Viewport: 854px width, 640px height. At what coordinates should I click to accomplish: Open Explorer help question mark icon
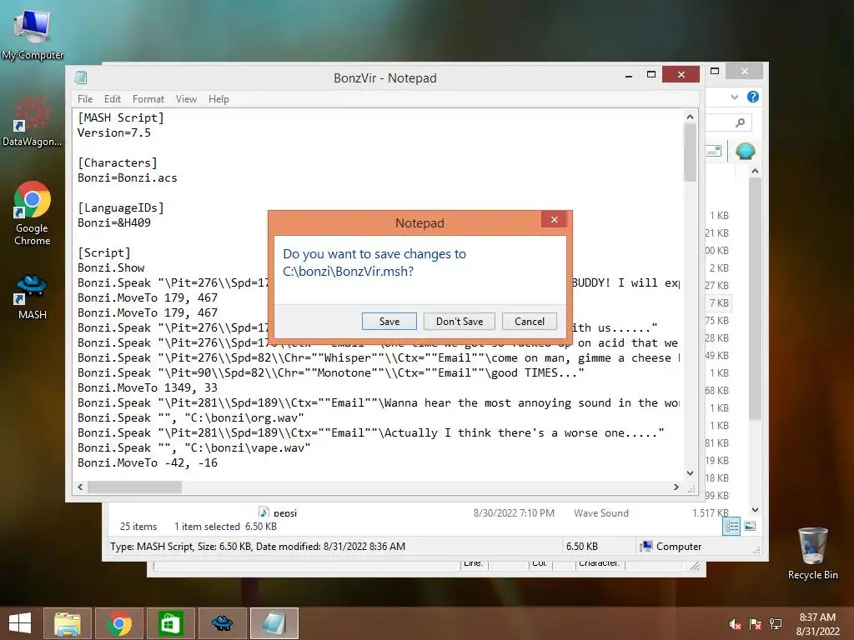tap(753, 97)
